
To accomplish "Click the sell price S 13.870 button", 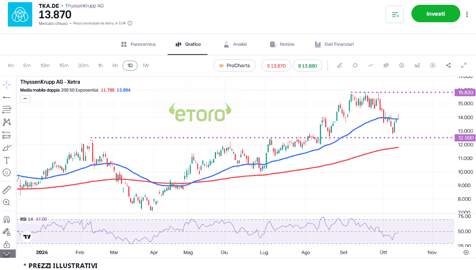I will (x=276, y=66).
